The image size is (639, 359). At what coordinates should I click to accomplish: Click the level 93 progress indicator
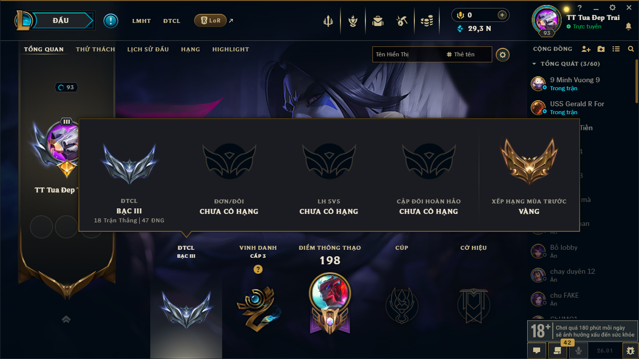[x=66, y=87]
